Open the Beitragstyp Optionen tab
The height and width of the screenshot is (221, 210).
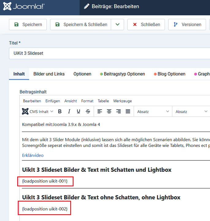tap(122, 74)
